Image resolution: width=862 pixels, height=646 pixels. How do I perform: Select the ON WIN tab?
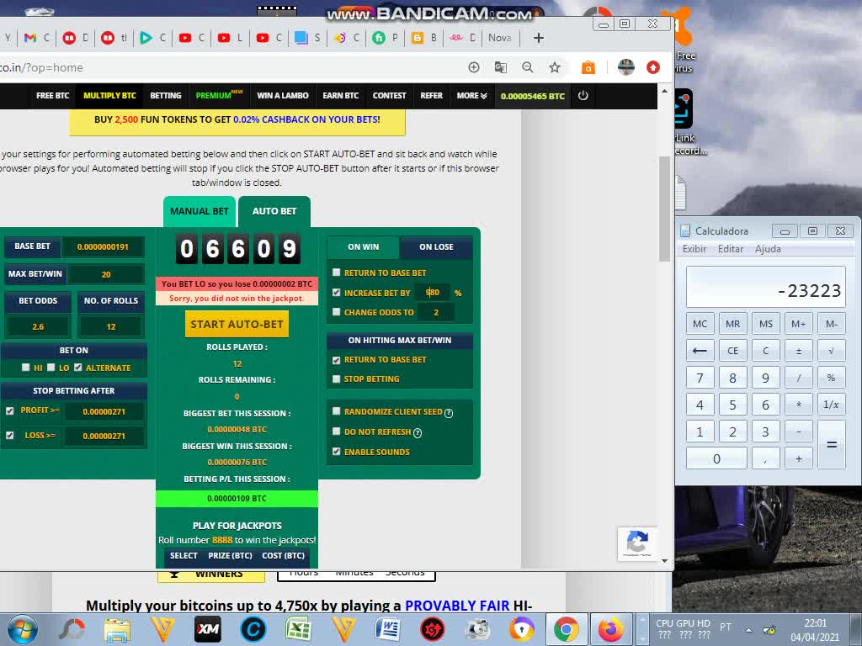364,247
